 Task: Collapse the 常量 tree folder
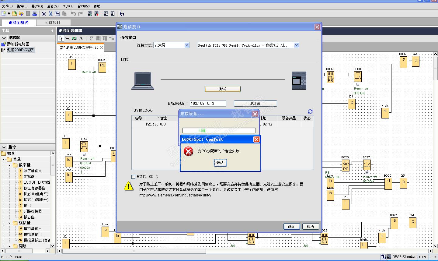(x=4, y=159)
